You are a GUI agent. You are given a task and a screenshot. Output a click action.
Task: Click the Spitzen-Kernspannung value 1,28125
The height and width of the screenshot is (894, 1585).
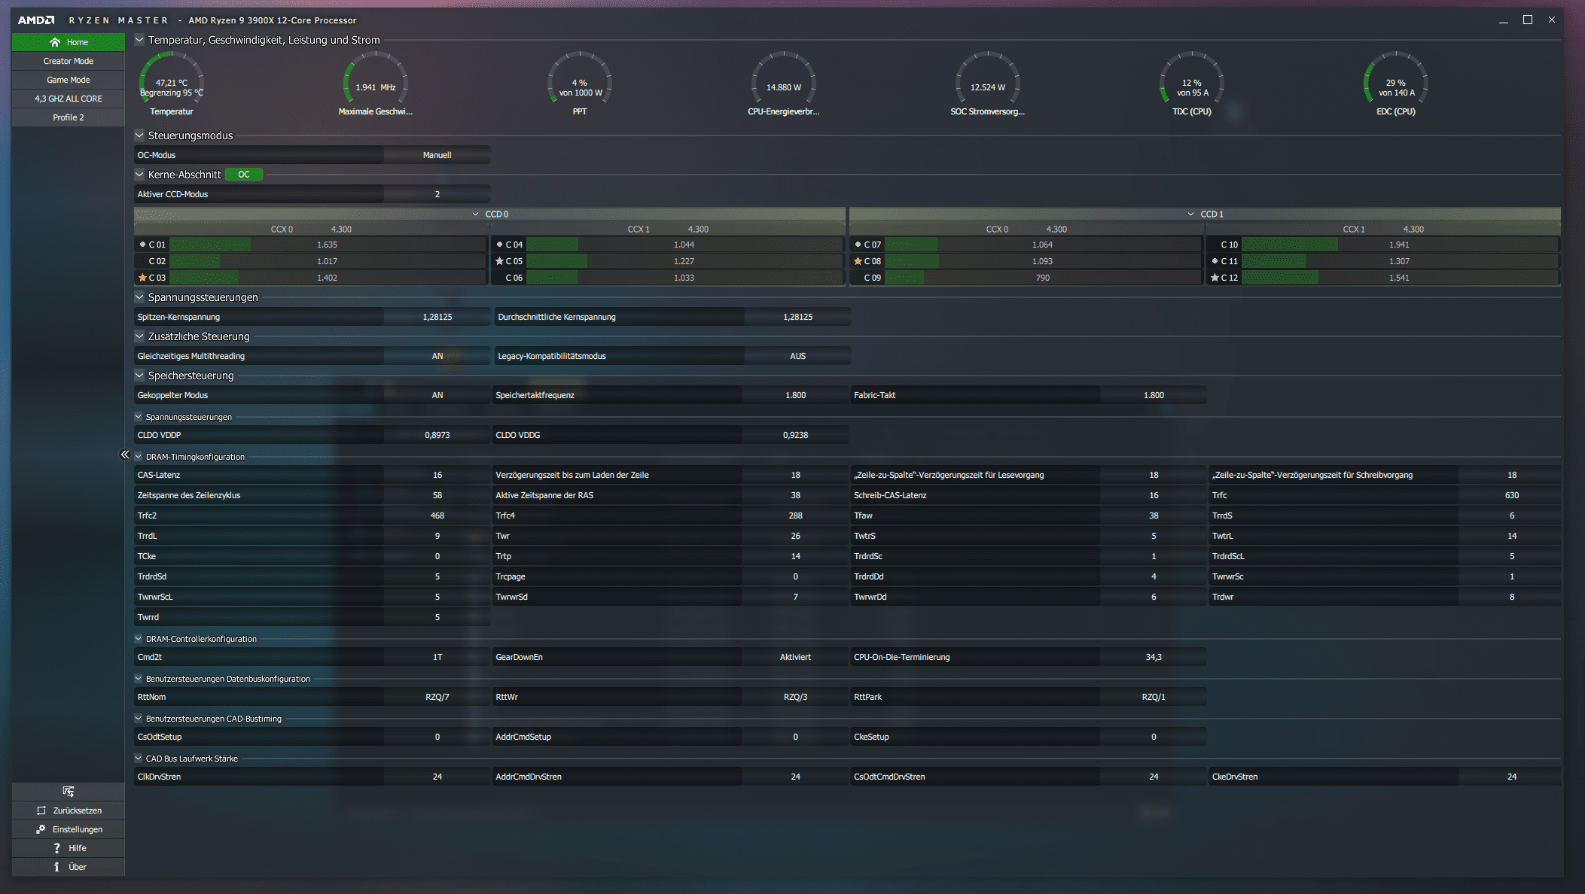437,317
